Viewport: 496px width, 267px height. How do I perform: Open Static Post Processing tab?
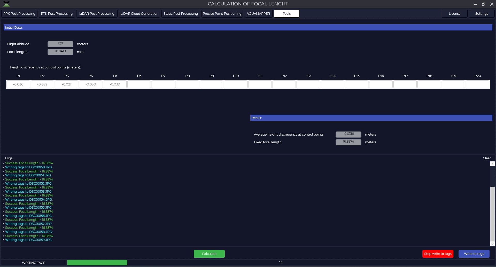[x=181, y=14]
